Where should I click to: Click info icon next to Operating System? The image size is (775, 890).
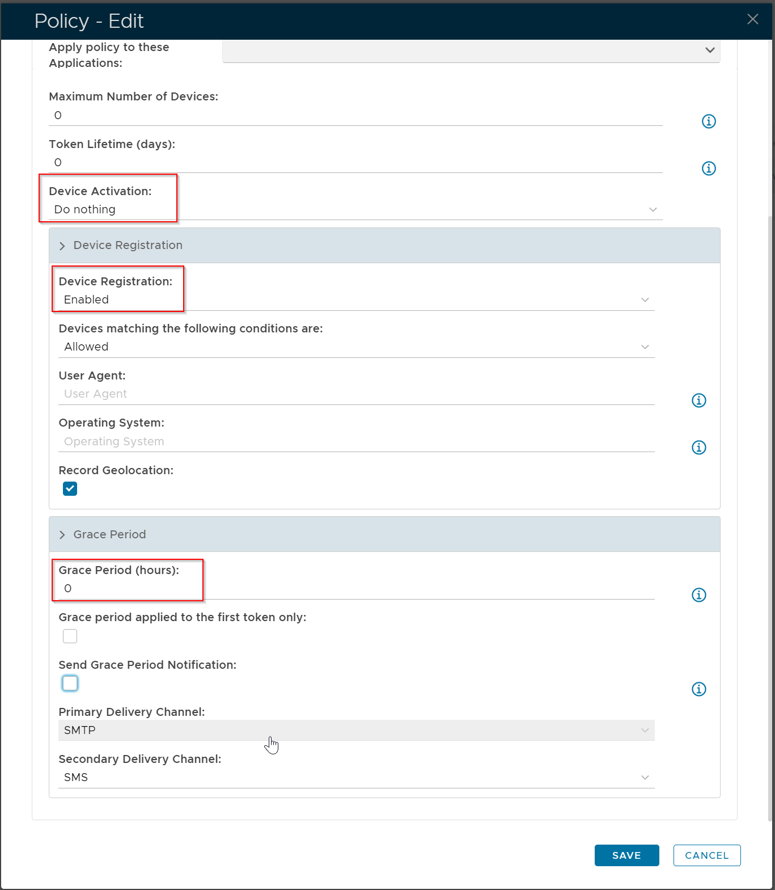(x=698, y=448)
